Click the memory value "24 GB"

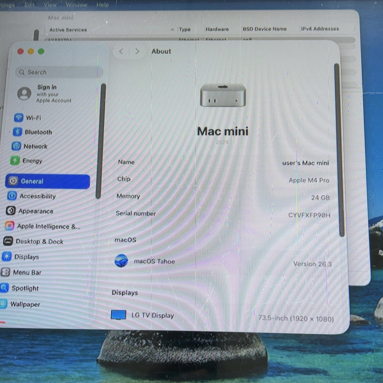[x=320, y=198]
